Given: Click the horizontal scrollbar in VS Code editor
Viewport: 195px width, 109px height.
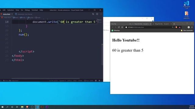Looking at the screenshot, I should point(45,78).
